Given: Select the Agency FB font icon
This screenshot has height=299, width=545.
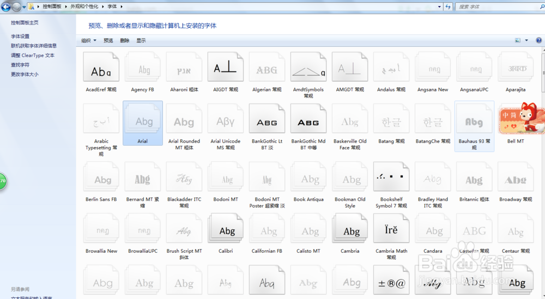Looking at the screenshot, I should click(142, 67).
